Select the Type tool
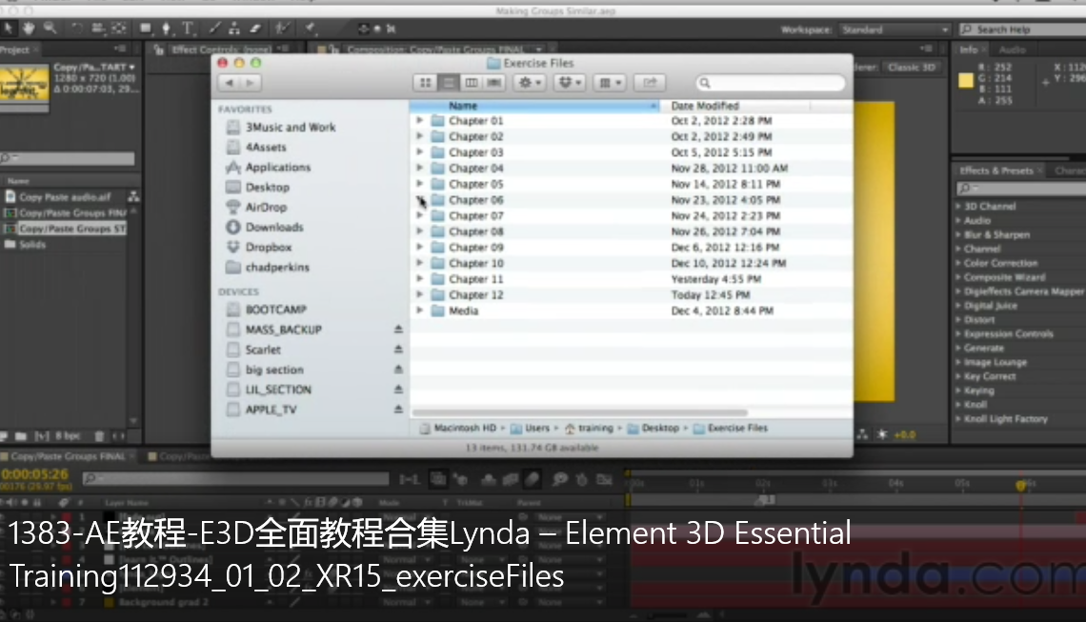 [188, 29]
